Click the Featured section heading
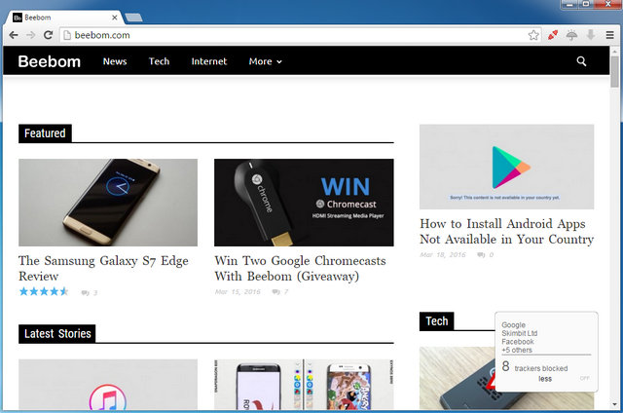Viewport: 623px width, 413px height. click(45, 133)
